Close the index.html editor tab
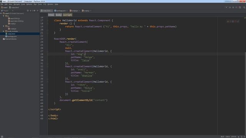Image resolution: width=246 pixels, height=138 pixels. click(x=52, y=11)
